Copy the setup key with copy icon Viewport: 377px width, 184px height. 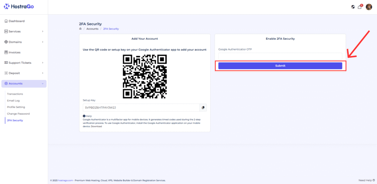203,108
